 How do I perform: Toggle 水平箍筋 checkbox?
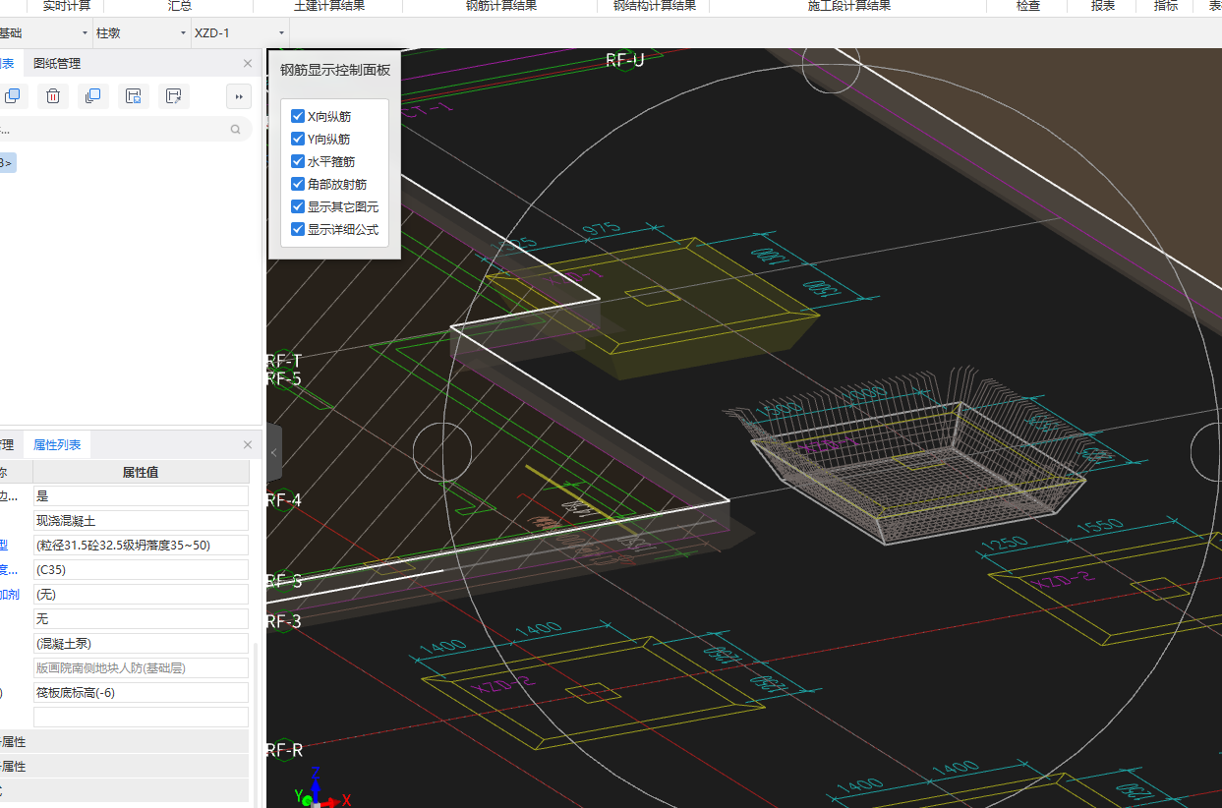pyautogui.click(x=298, y=161)
